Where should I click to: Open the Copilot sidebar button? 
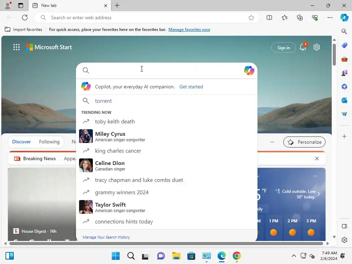coord(344,18)
